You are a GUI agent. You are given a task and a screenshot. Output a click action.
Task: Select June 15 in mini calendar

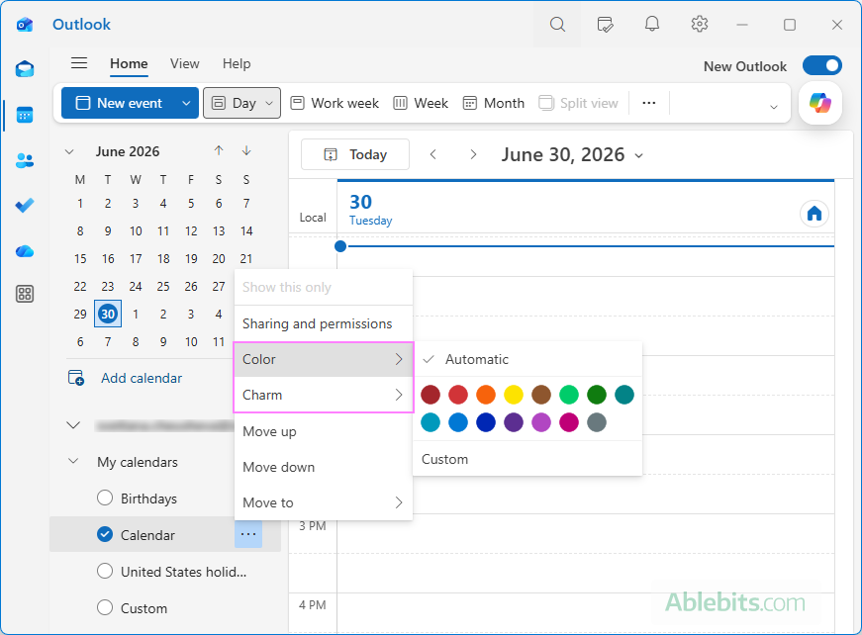click(x=80, y=258)
